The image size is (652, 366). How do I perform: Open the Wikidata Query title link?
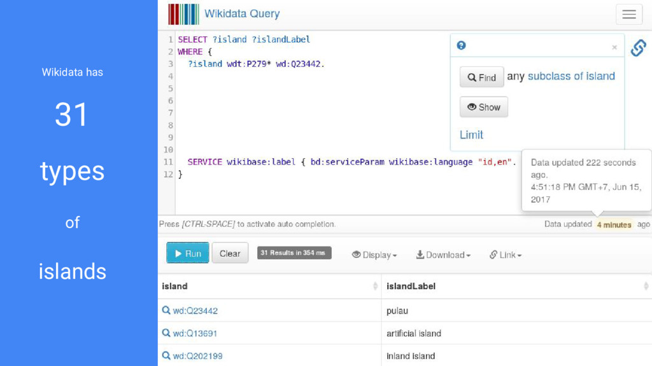tap(242, 14)
